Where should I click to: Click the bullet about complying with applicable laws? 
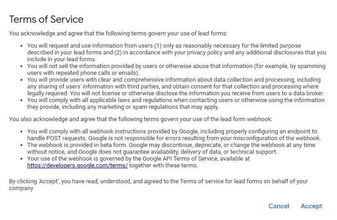click(x=176, y=103)
